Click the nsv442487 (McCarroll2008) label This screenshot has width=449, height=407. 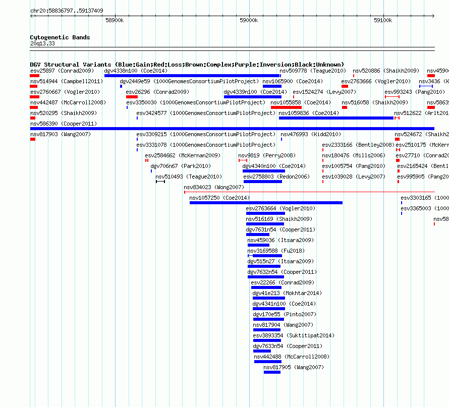pos(68,102)
